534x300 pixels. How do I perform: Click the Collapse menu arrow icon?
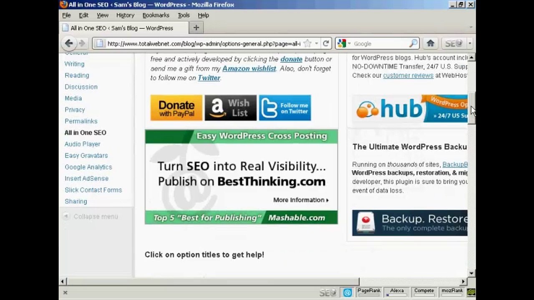66,216
